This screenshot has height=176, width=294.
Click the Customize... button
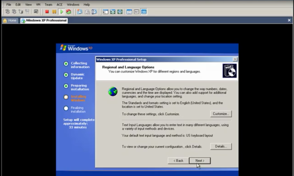click(221, 114)
